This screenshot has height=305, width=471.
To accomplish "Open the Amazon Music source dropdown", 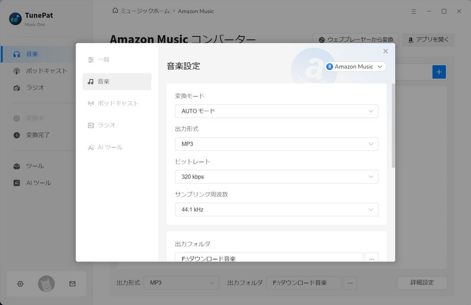I will (355, 67).
